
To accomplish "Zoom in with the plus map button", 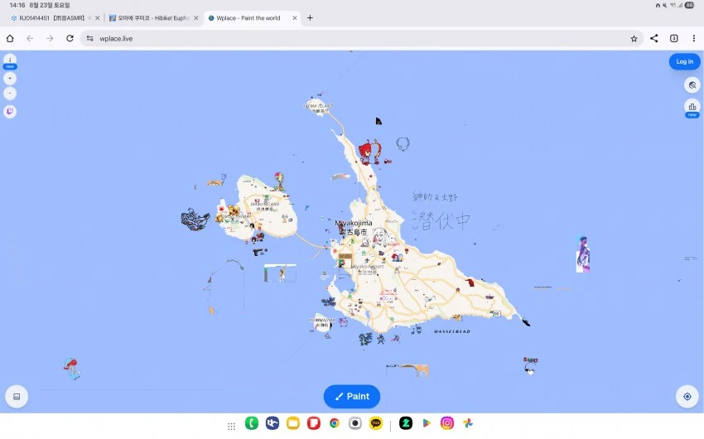I will pos(10,78).
